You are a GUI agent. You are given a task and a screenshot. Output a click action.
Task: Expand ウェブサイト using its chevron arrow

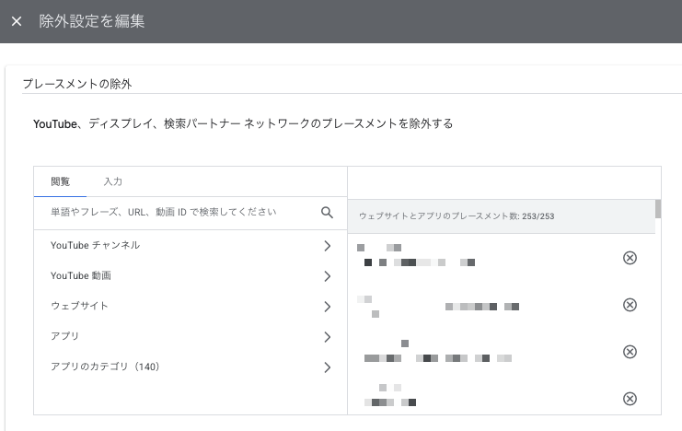(327, 307)
